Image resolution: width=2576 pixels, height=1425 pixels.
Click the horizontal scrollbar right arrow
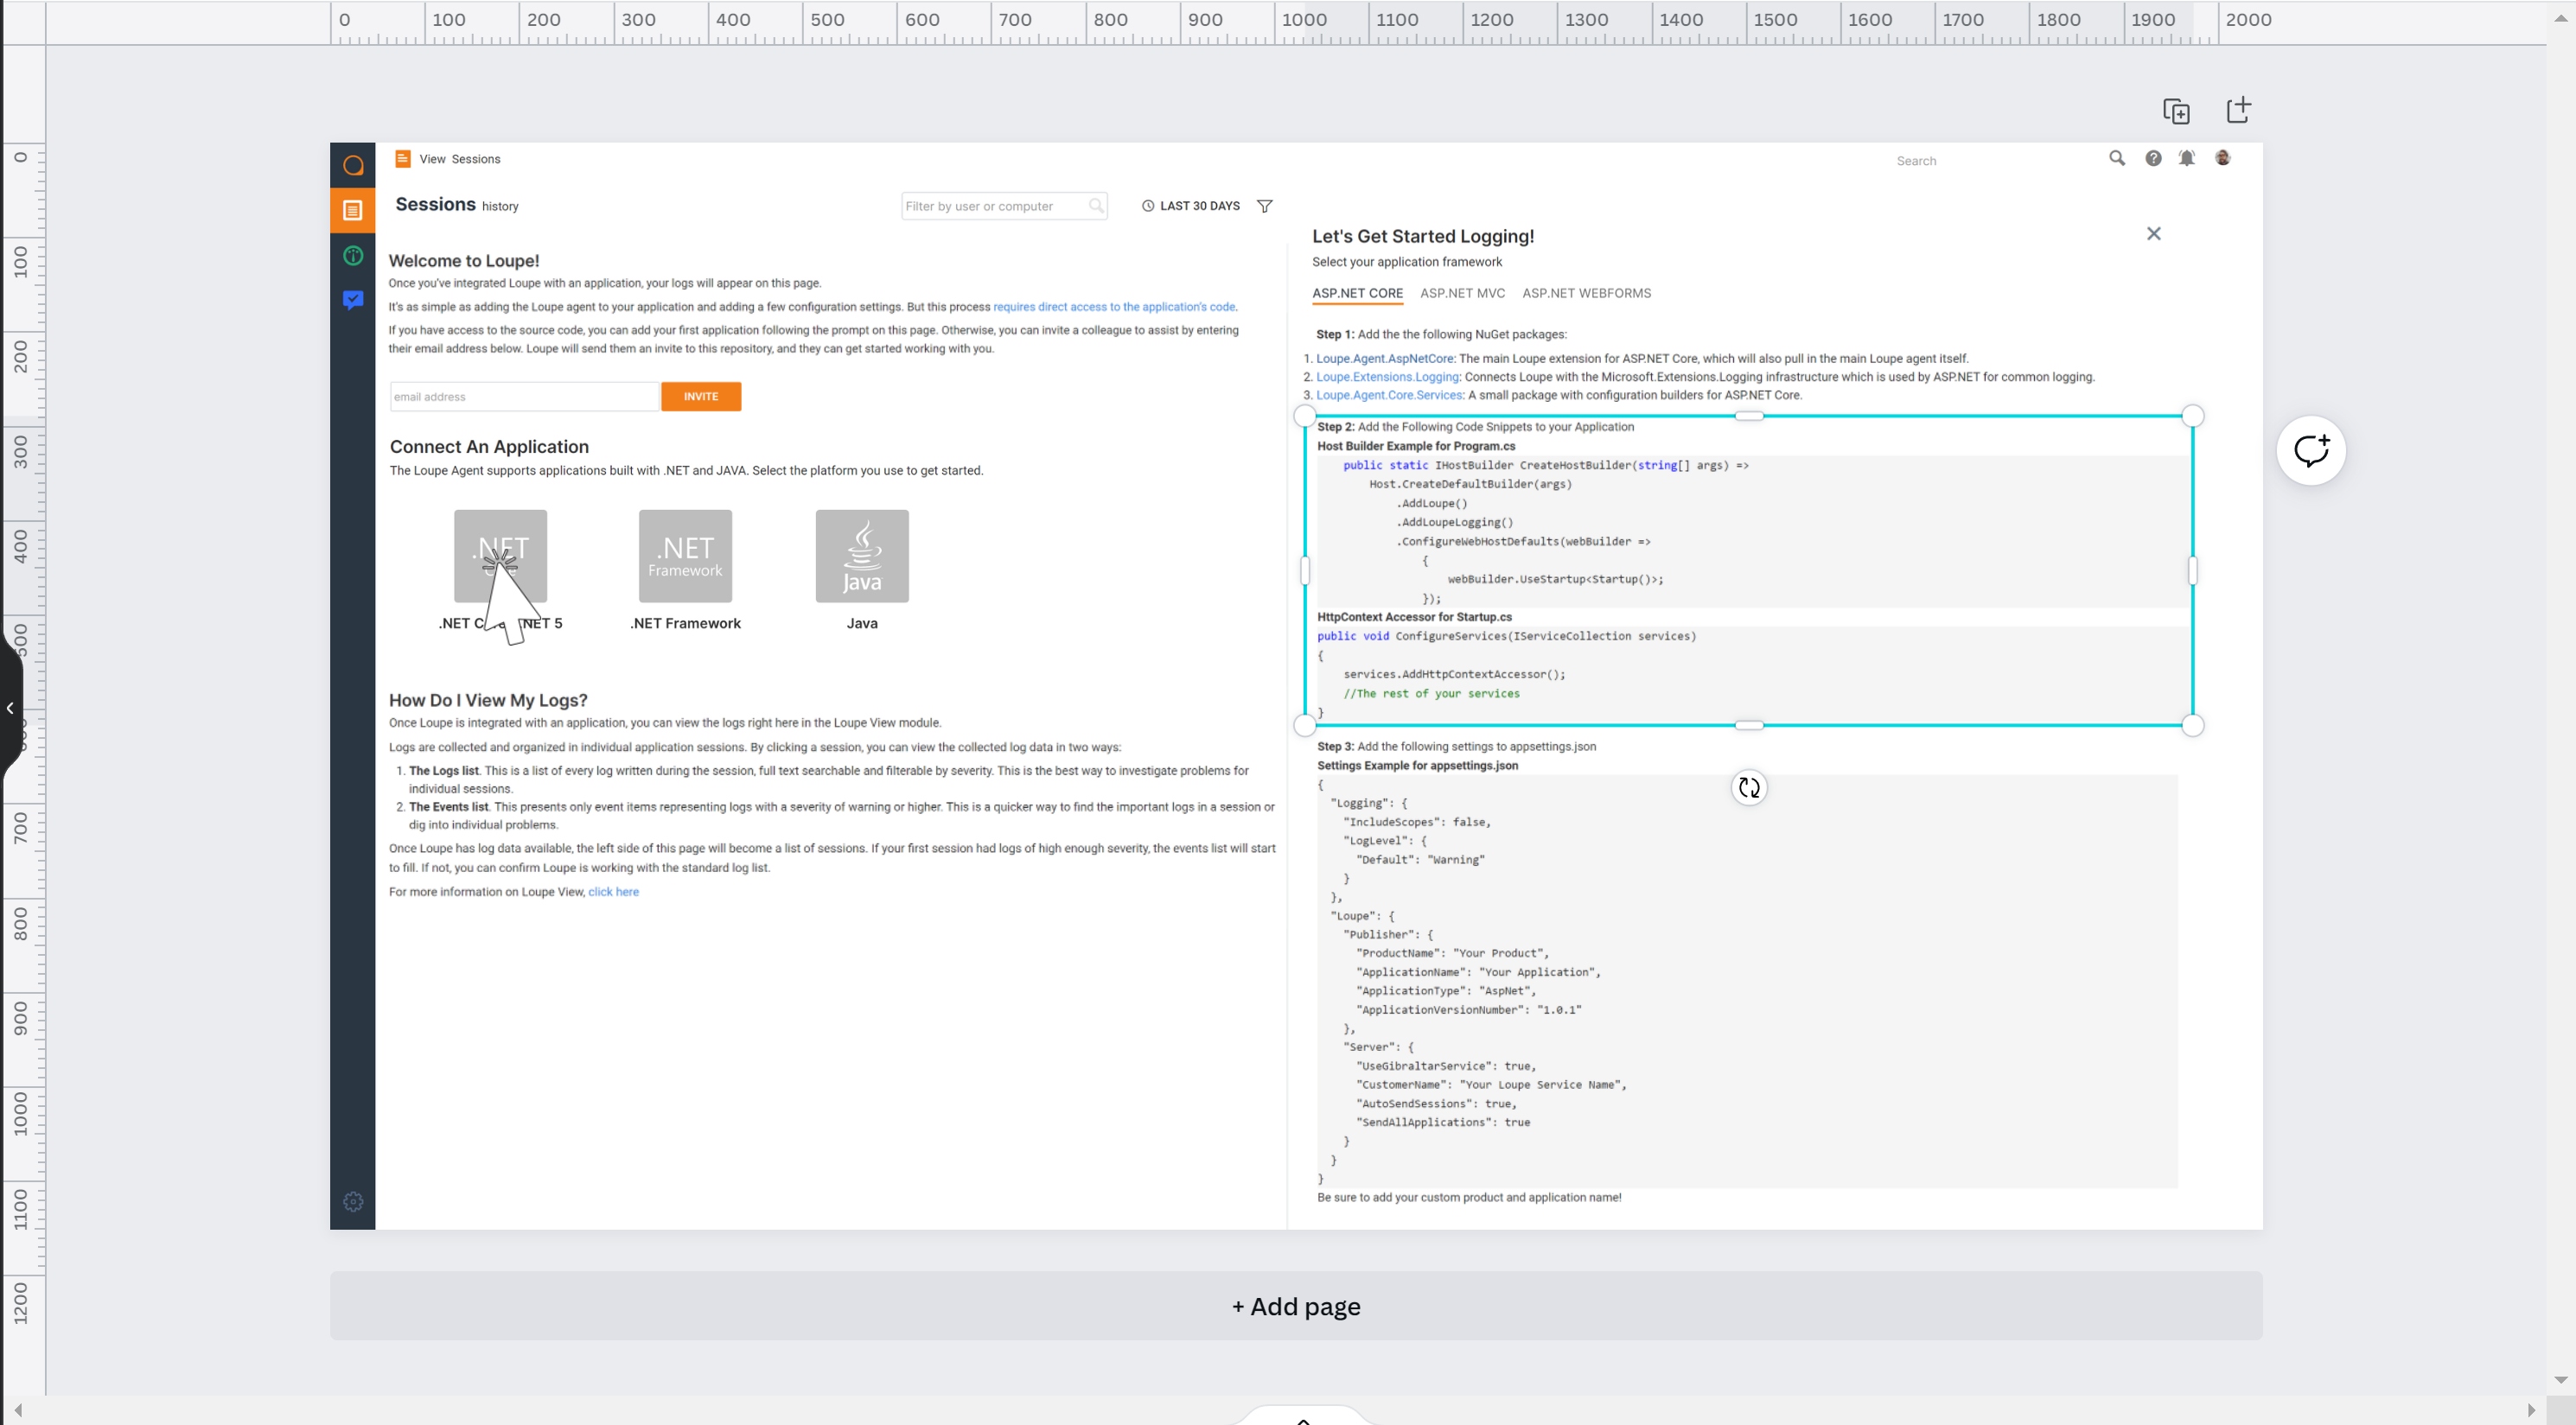point(2531,1410)
